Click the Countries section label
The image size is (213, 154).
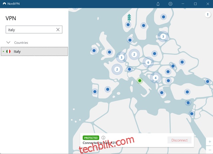pos(21,43)
